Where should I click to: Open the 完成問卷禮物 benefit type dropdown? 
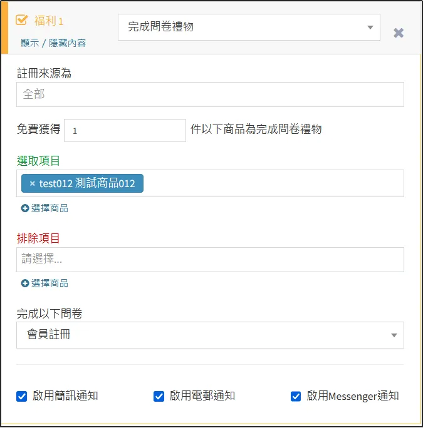[x=248, y=28]
